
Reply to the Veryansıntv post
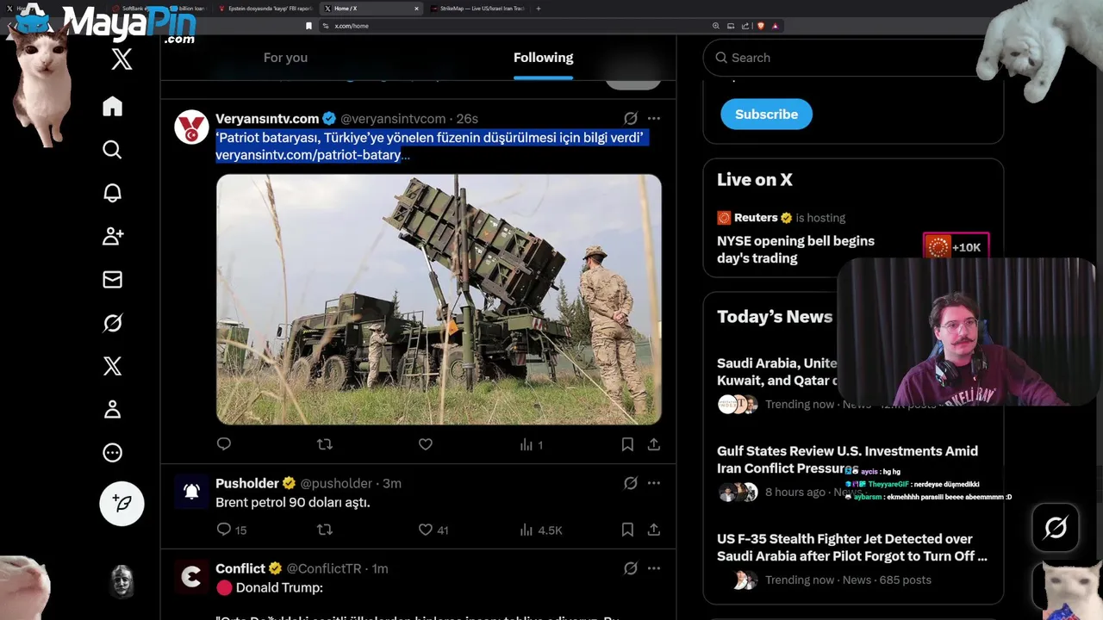point(224,444)
